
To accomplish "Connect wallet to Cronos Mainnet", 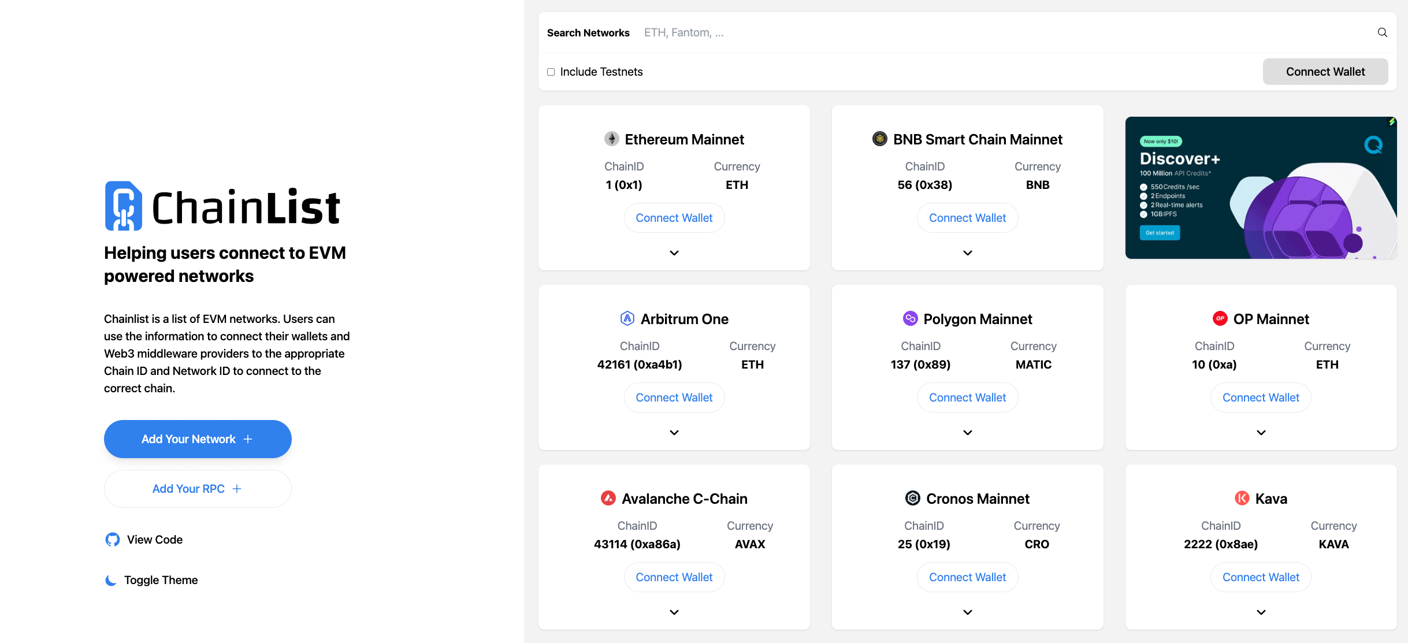I will (968, 577).
